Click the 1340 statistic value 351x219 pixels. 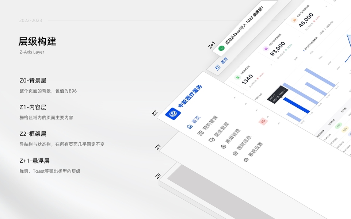click(247, 80)
